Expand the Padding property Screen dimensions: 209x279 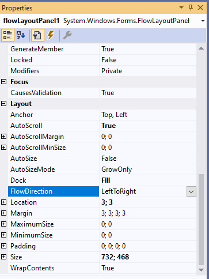[x=4, y=246]
